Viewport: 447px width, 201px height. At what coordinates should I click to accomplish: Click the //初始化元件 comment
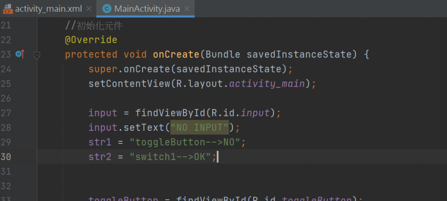(94, 26)
